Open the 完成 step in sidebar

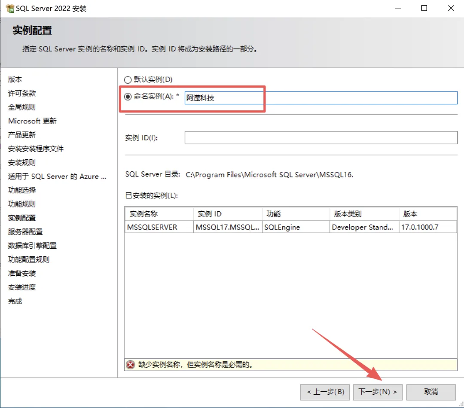pyautogui.click(x=15, y=301)
